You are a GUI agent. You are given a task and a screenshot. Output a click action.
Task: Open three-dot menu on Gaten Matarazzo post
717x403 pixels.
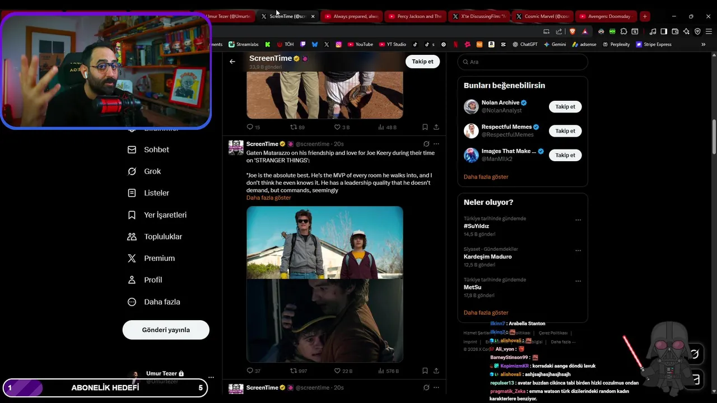tap(436, 144)
